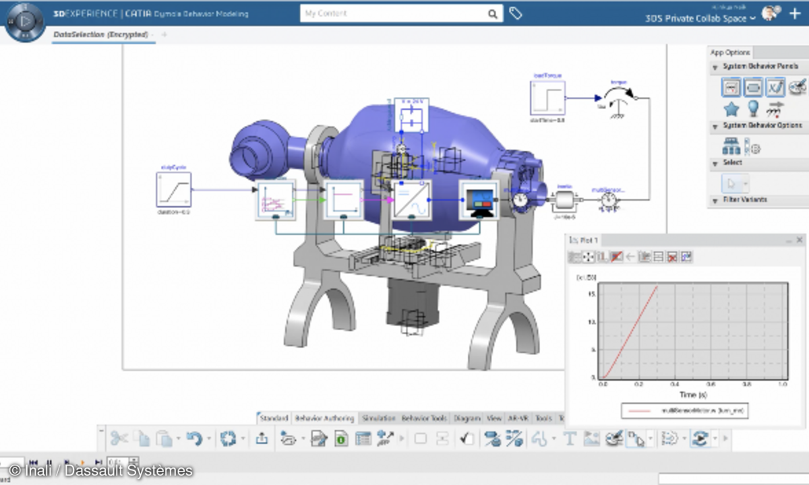This screenshot has width=809, height=485.
Task: Click the search magnifier icon
Action: [493, 14]
